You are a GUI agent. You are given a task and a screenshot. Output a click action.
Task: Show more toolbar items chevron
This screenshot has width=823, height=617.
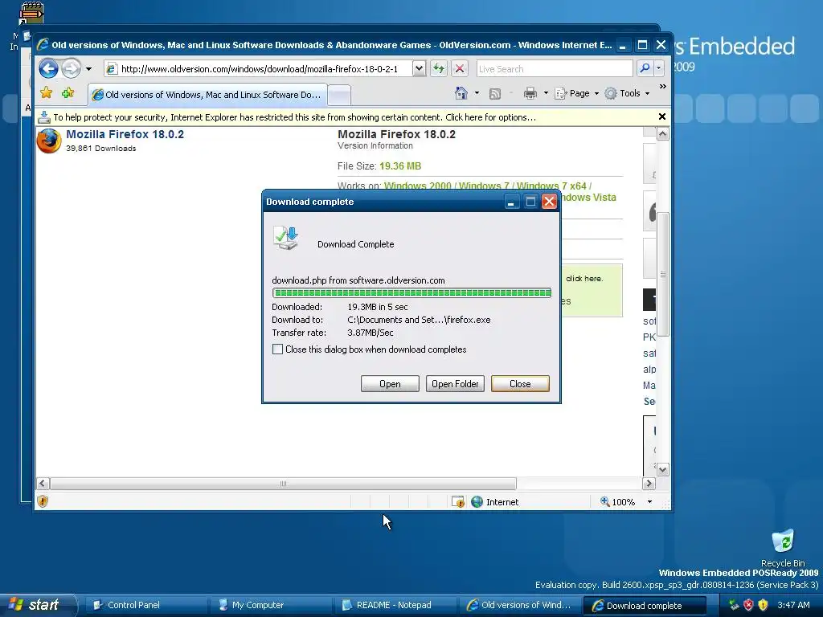click(x=663, y=87)
